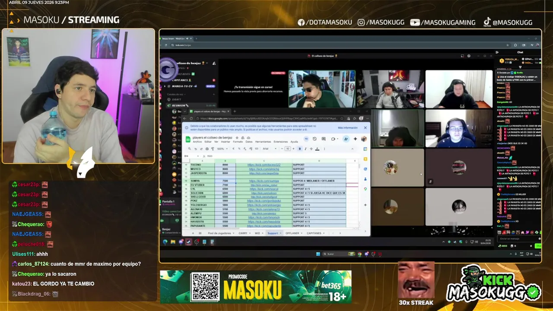Click the Sheets search menus magnifier icon
This screenshot has width=553, height=311.
pyautogui.click(x=190, y=149)
